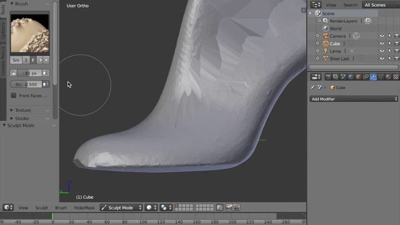The height and width of the screenshot is (225, 400).
Task: Click the brush preview thumbnail
Action: (30, 33)
